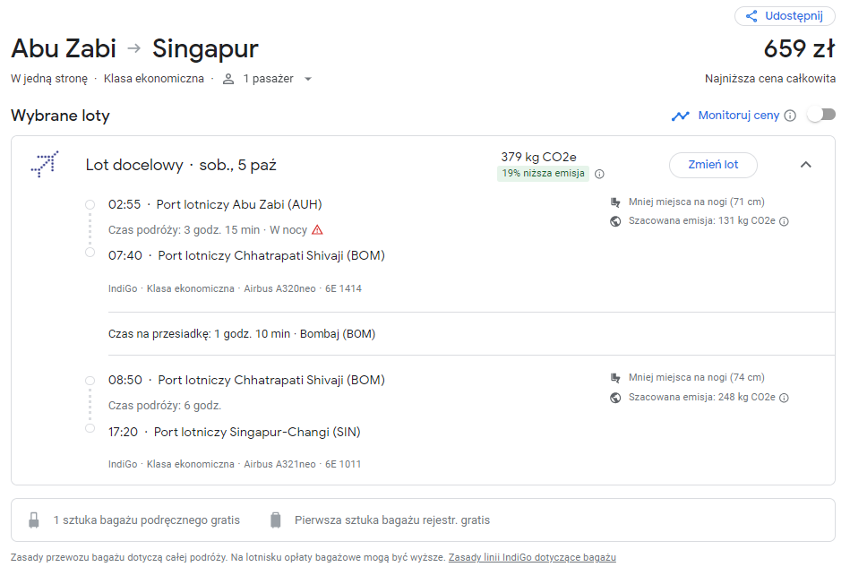This screenshot has width=850, height=584.
Task: Click the price tracking graph icon
Action: [x=681, y=116]
